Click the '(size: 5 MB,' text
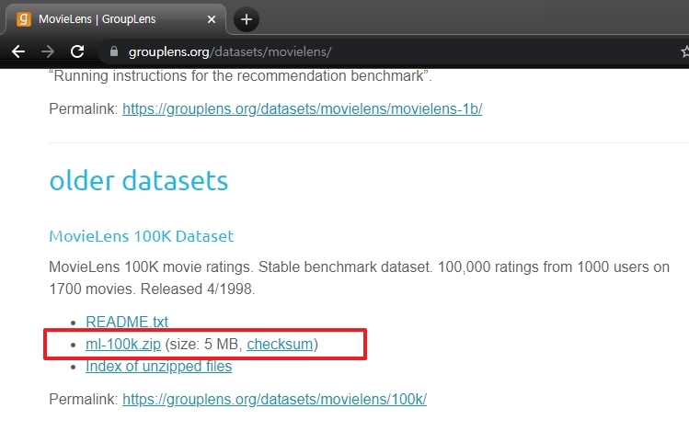Viewport: 689px width, 431px height. click(x=204, y=344)
